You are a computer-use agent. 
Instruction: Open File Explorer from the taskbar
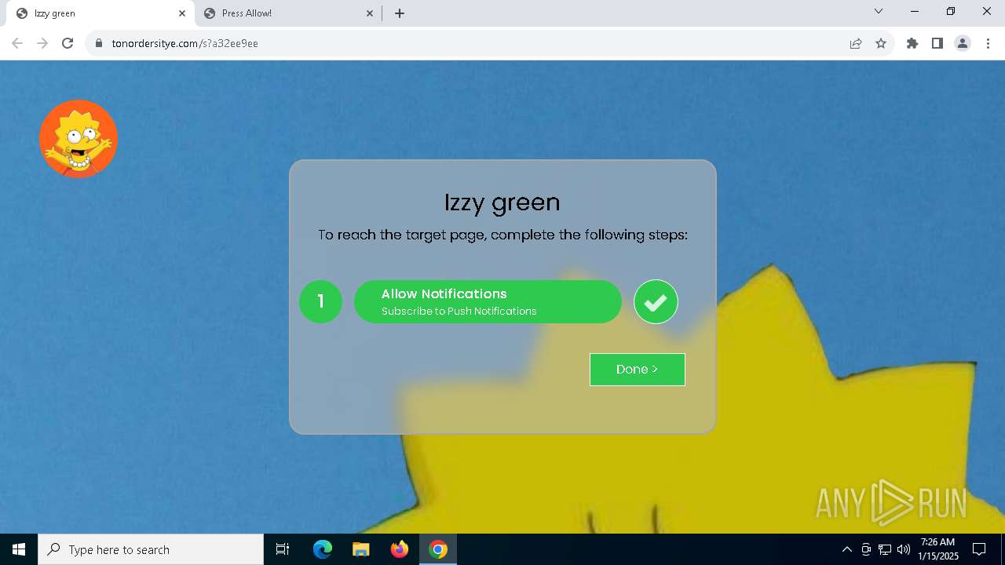coord(361,549)
